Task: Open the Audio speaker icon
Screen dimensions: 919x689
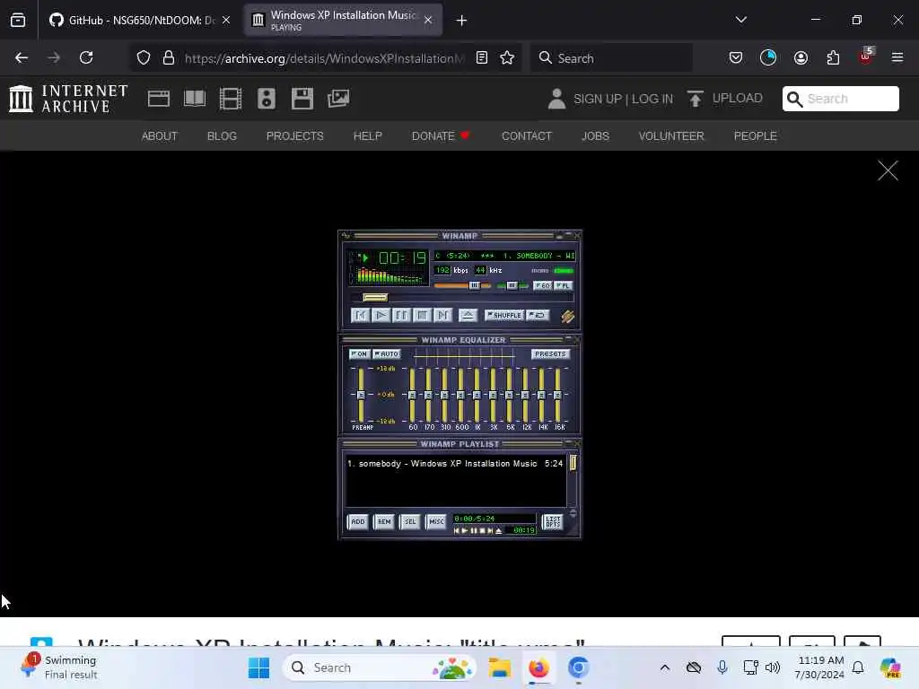Action: (266, 99)
